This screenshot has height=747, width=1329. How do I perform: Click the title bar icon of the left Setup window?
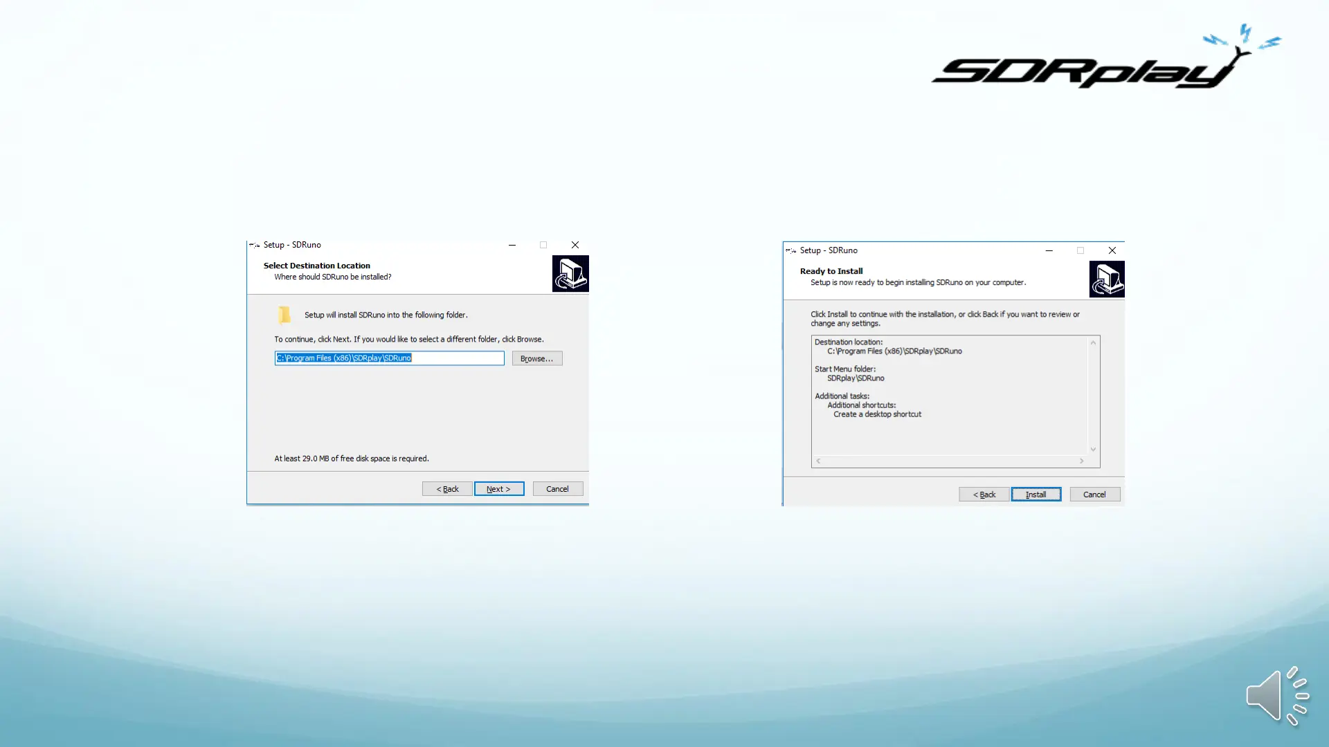click(255, 245)
